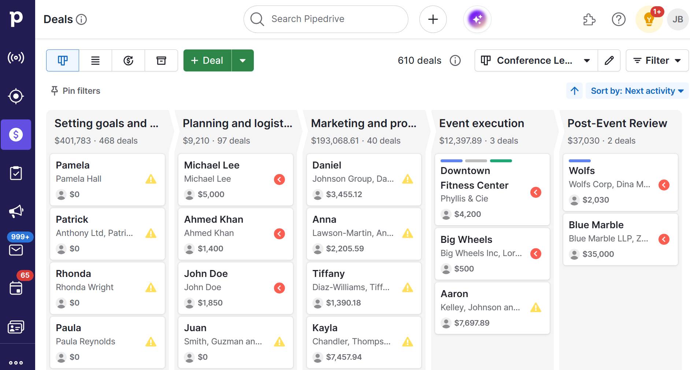Open the Tiffany deal card
The height and width of the screenshot is (370, 690).
pos(364,288)
